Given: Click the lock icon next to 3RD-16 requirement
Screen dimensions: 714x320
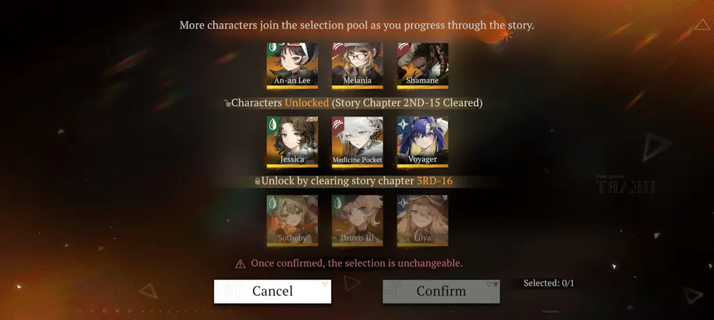Looking at the screenshot, I should click(257, 182).
